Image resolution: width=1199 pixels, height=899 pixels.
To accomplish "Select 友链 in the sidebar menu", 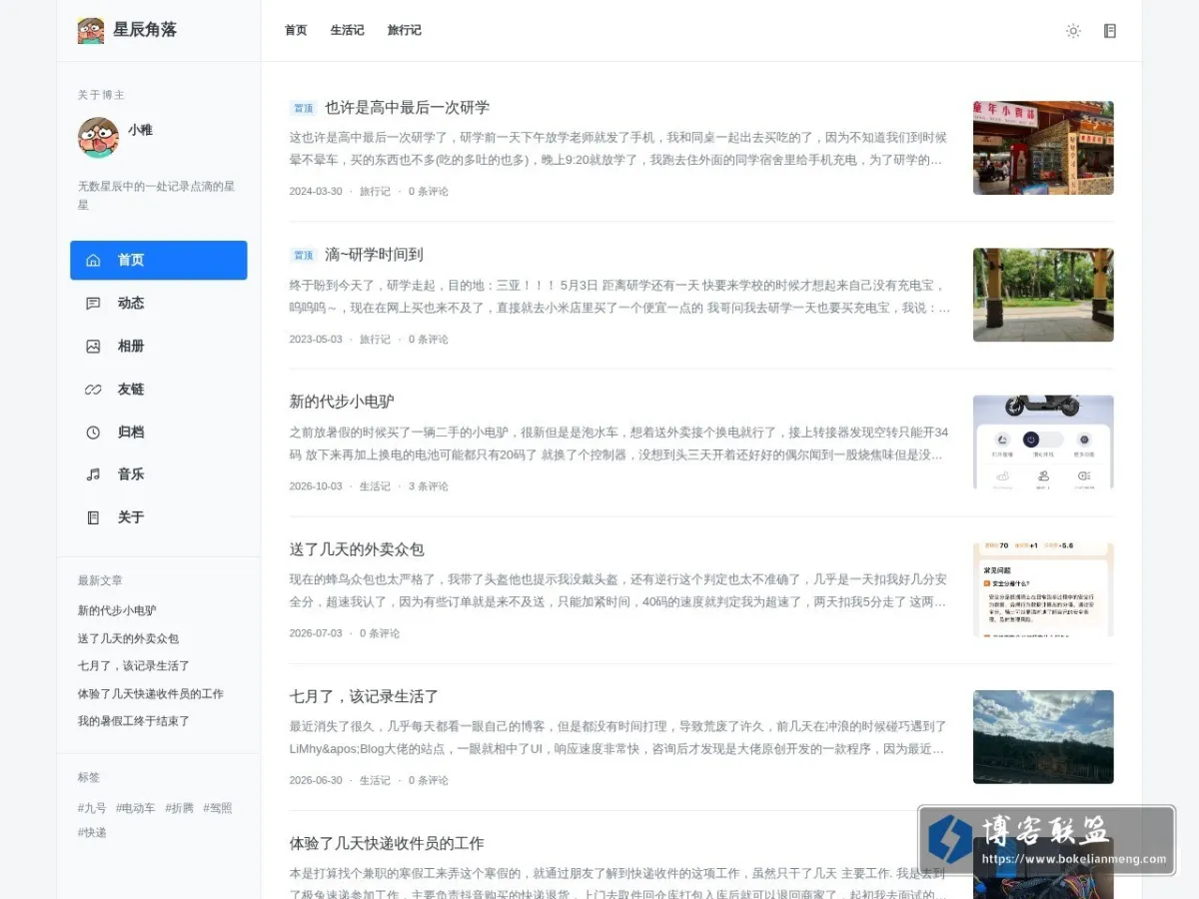I will tap(159, 390).
